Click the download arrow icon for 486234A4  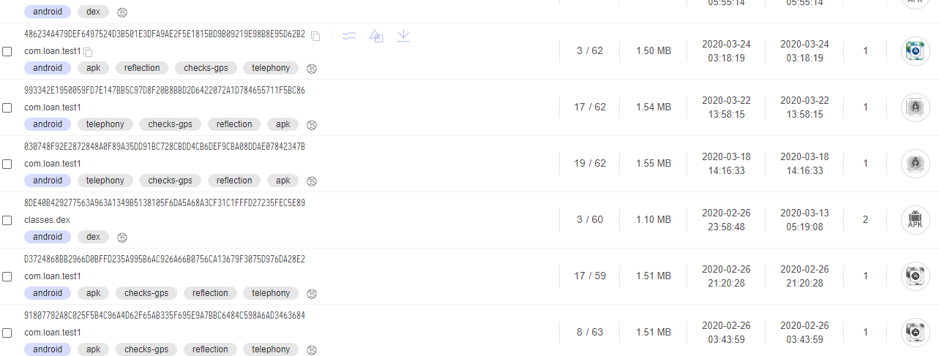point(403,35)
